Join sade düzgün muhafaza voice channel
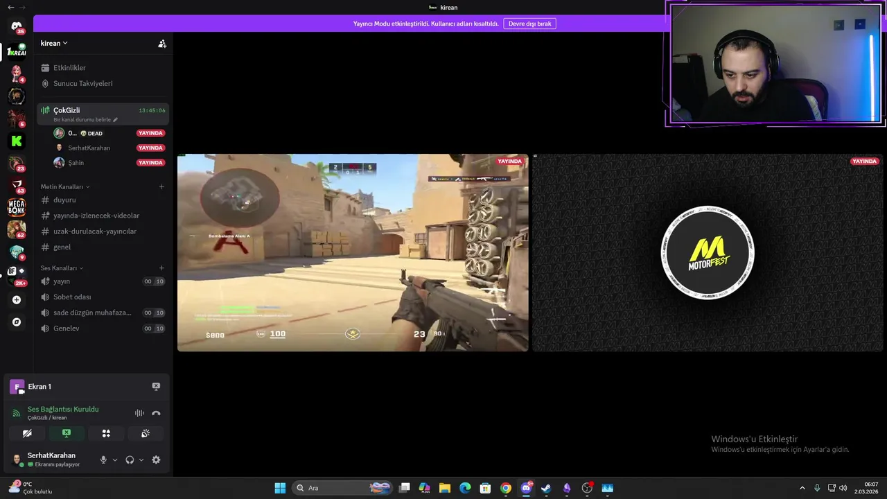This screenshot has width=887, height=499. [103, 313]
